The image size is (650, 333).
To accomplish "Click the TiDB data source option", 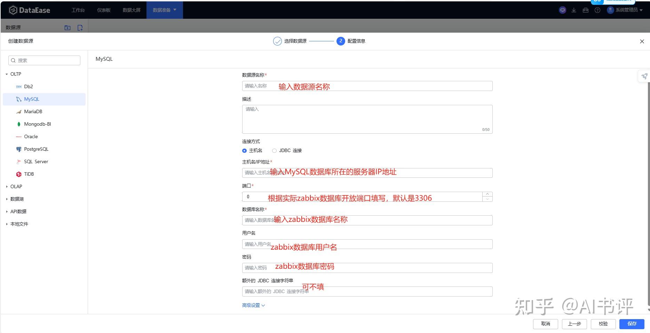I will [x=29, y=174].
